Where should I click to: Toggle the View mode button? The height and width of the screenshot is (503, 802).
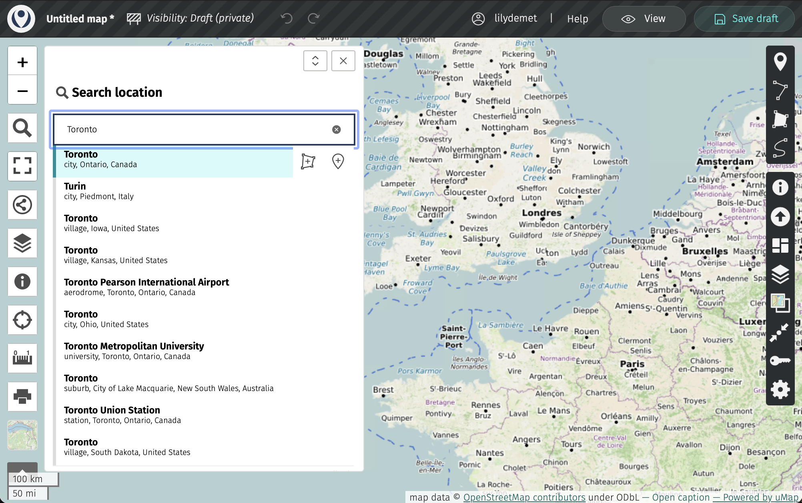[x=644, y=19]
